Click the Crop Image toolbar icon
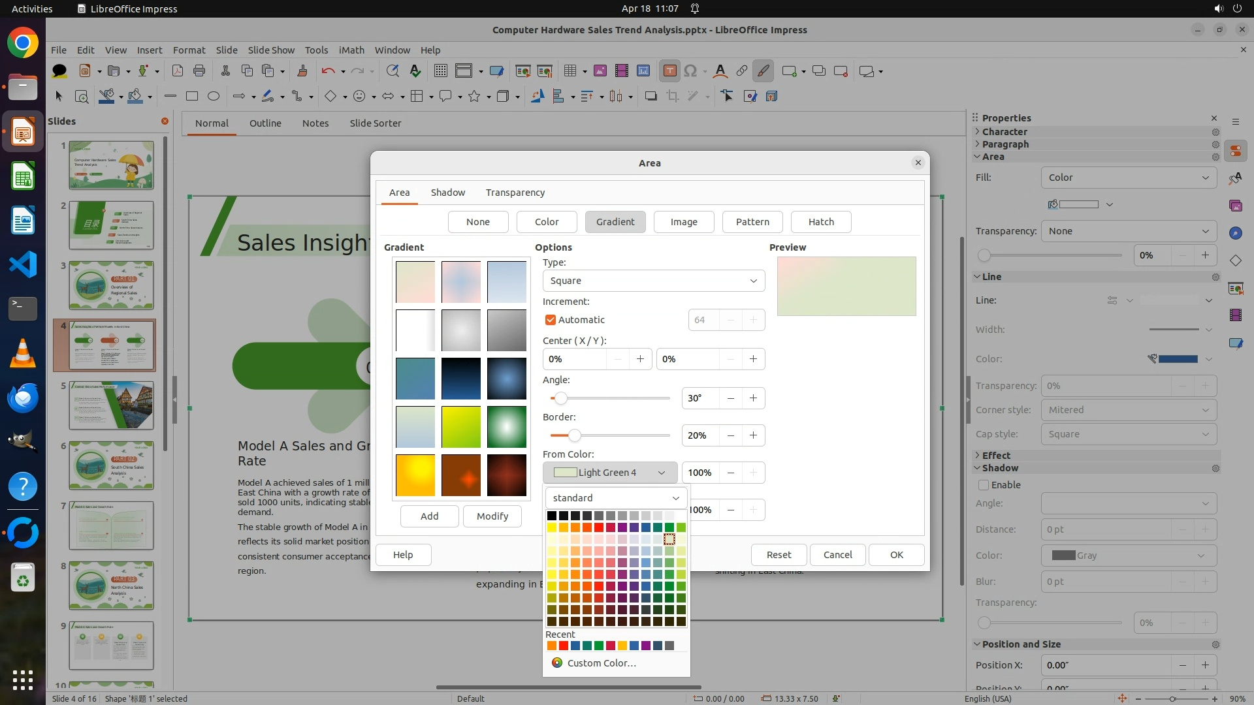Image resolution: width=1254 pixels, height=705 pixels. click(672, 97)
